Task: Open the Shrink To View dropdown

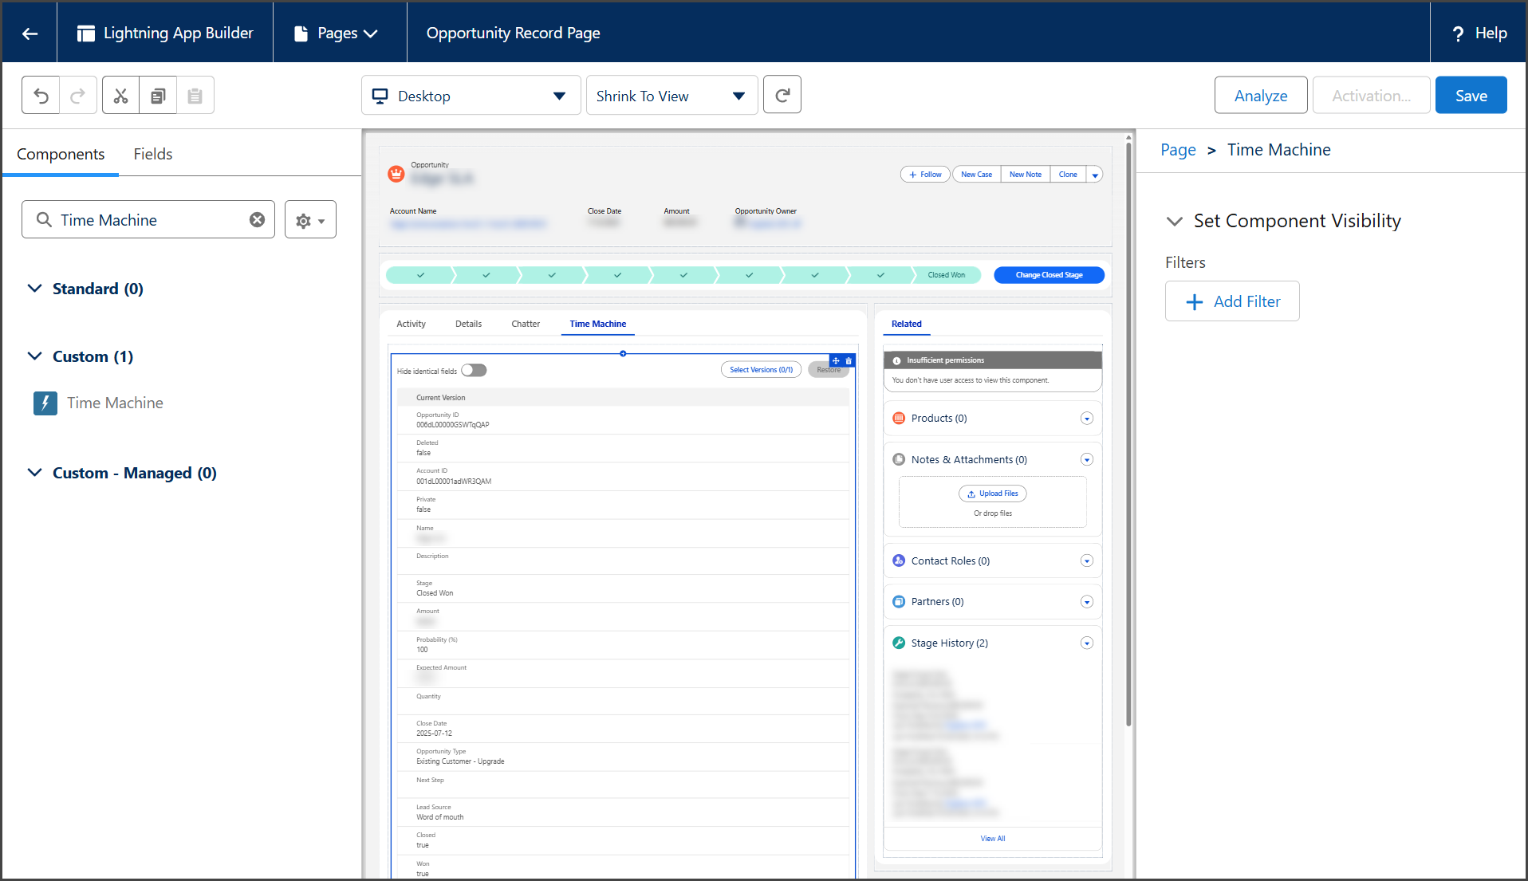Action: click(671, 96)
